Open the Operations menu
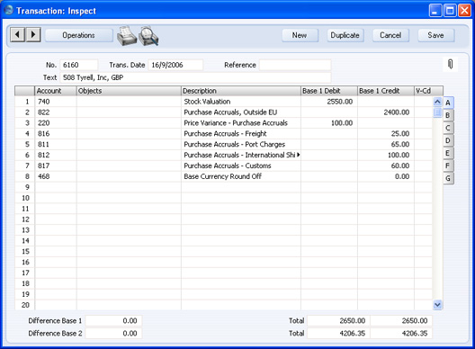 point(79,35)
